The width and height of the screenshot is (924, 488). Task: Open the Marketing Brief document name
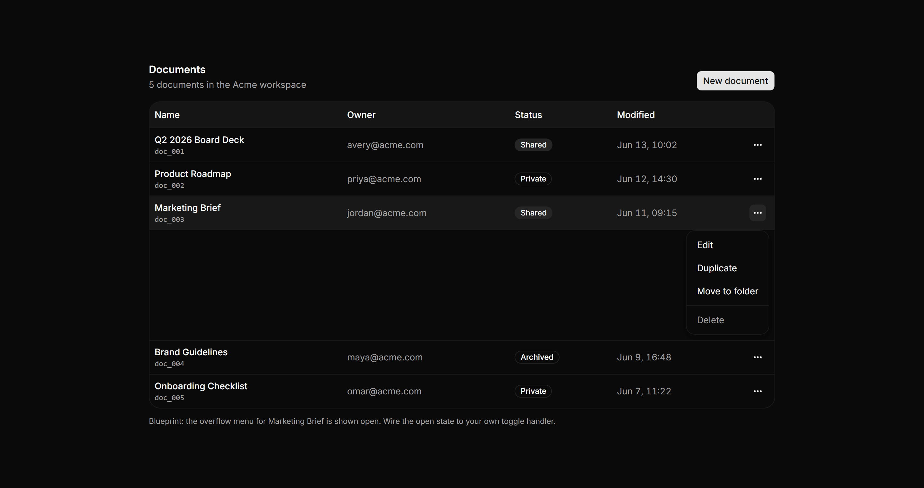coord(188,208)
